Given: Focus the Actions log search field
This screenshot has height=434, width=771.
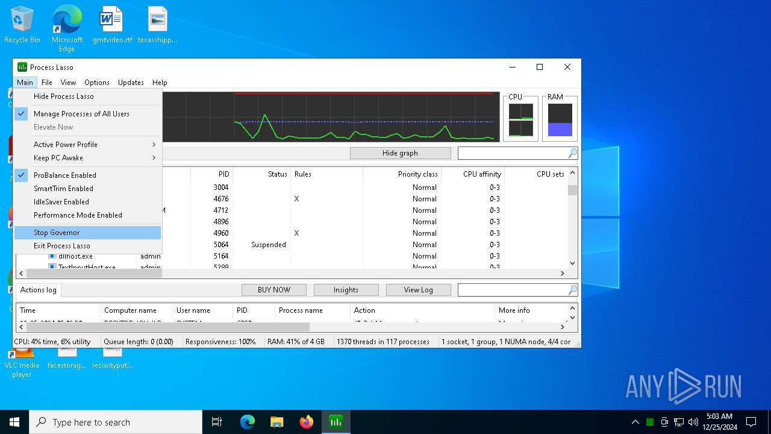Looking at the screenshot, I should coord(513,290).
